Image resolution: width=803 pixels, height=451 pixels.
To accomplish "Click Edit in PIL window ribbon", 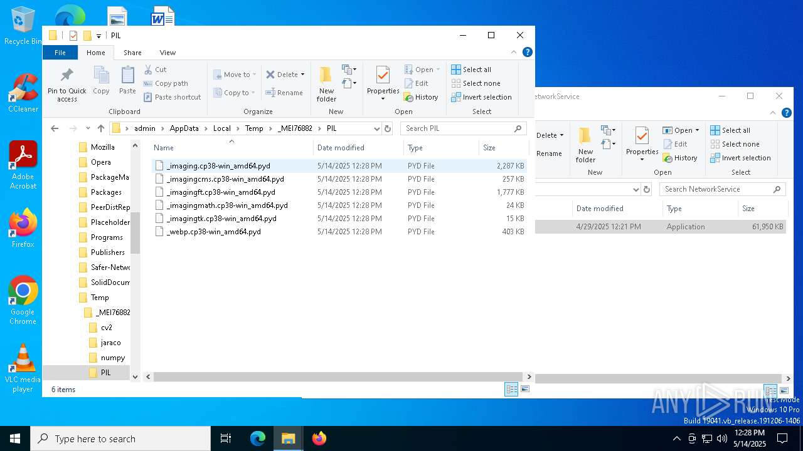I will 417,83.
